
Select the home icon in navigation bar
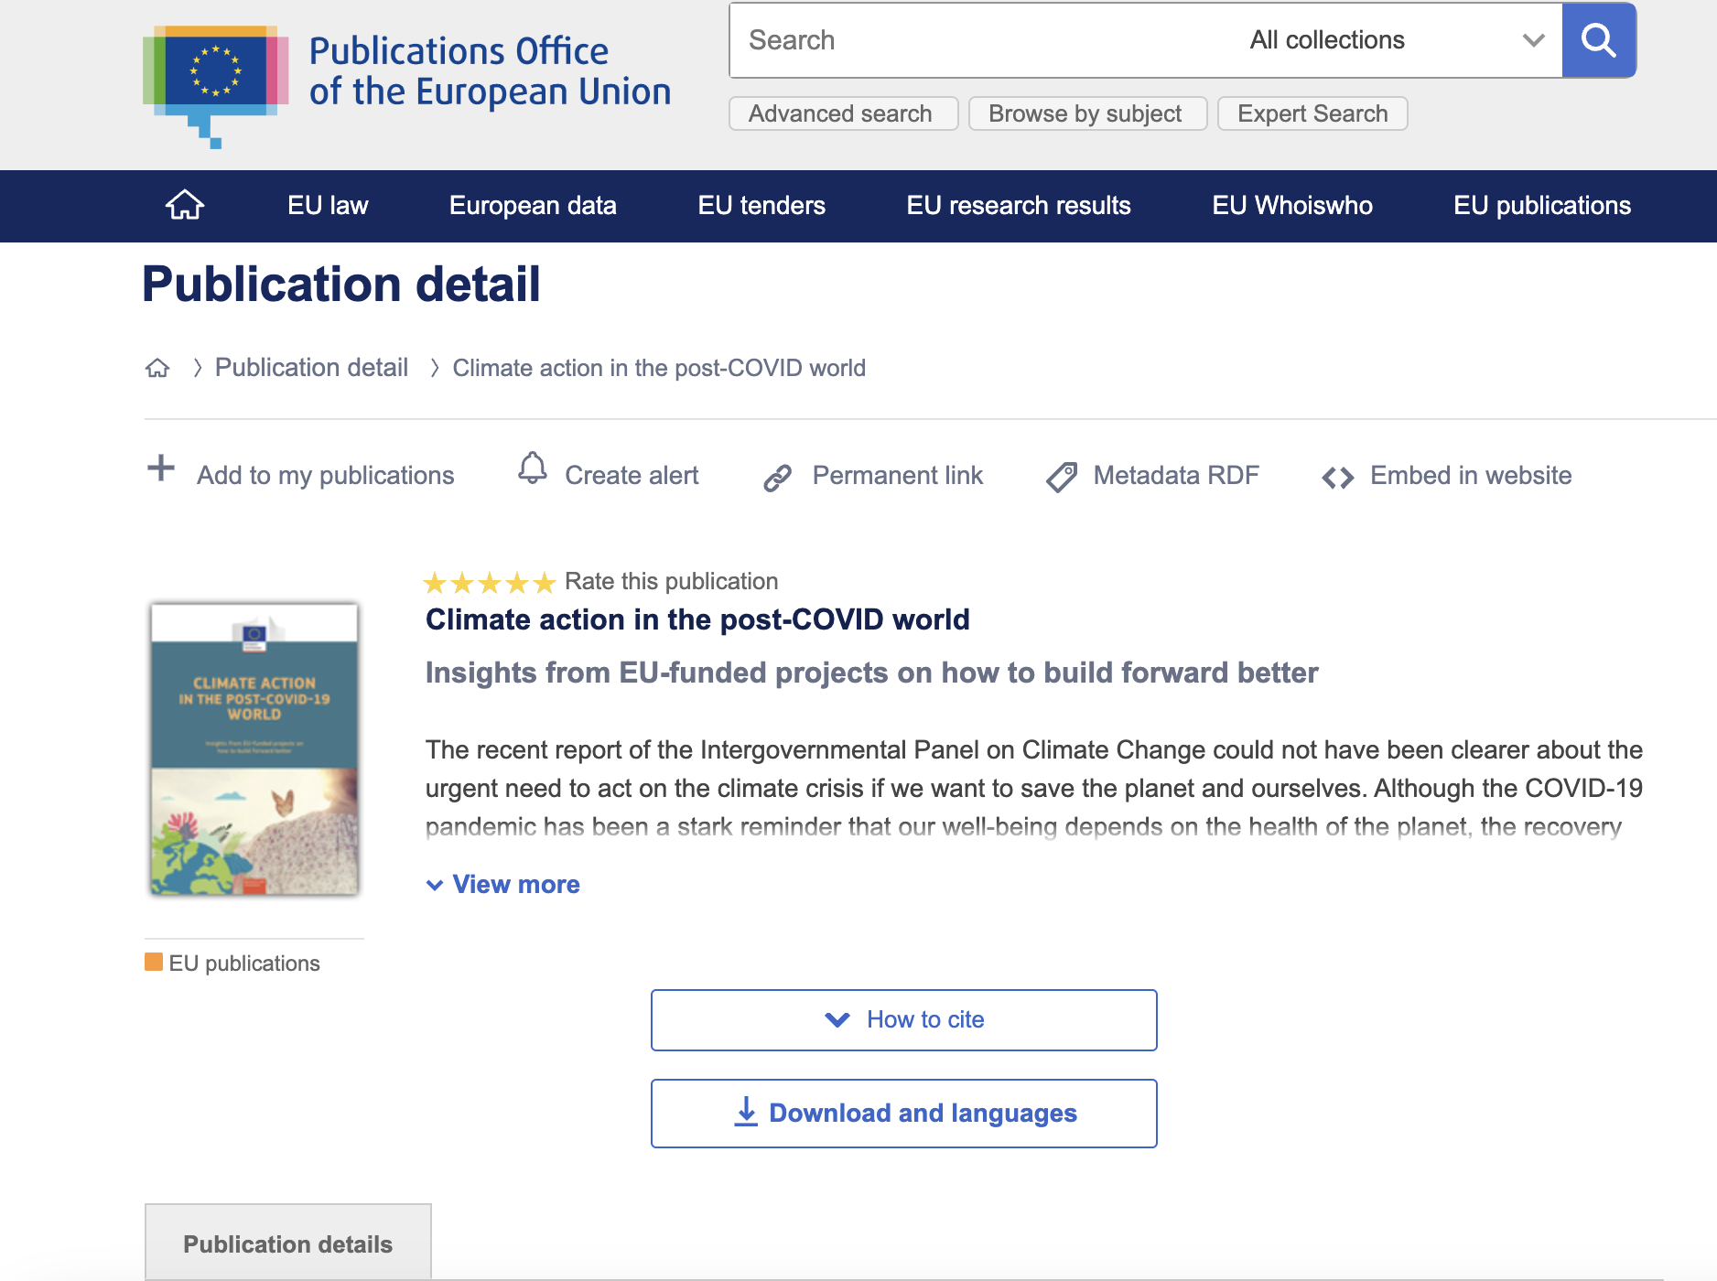184,205
